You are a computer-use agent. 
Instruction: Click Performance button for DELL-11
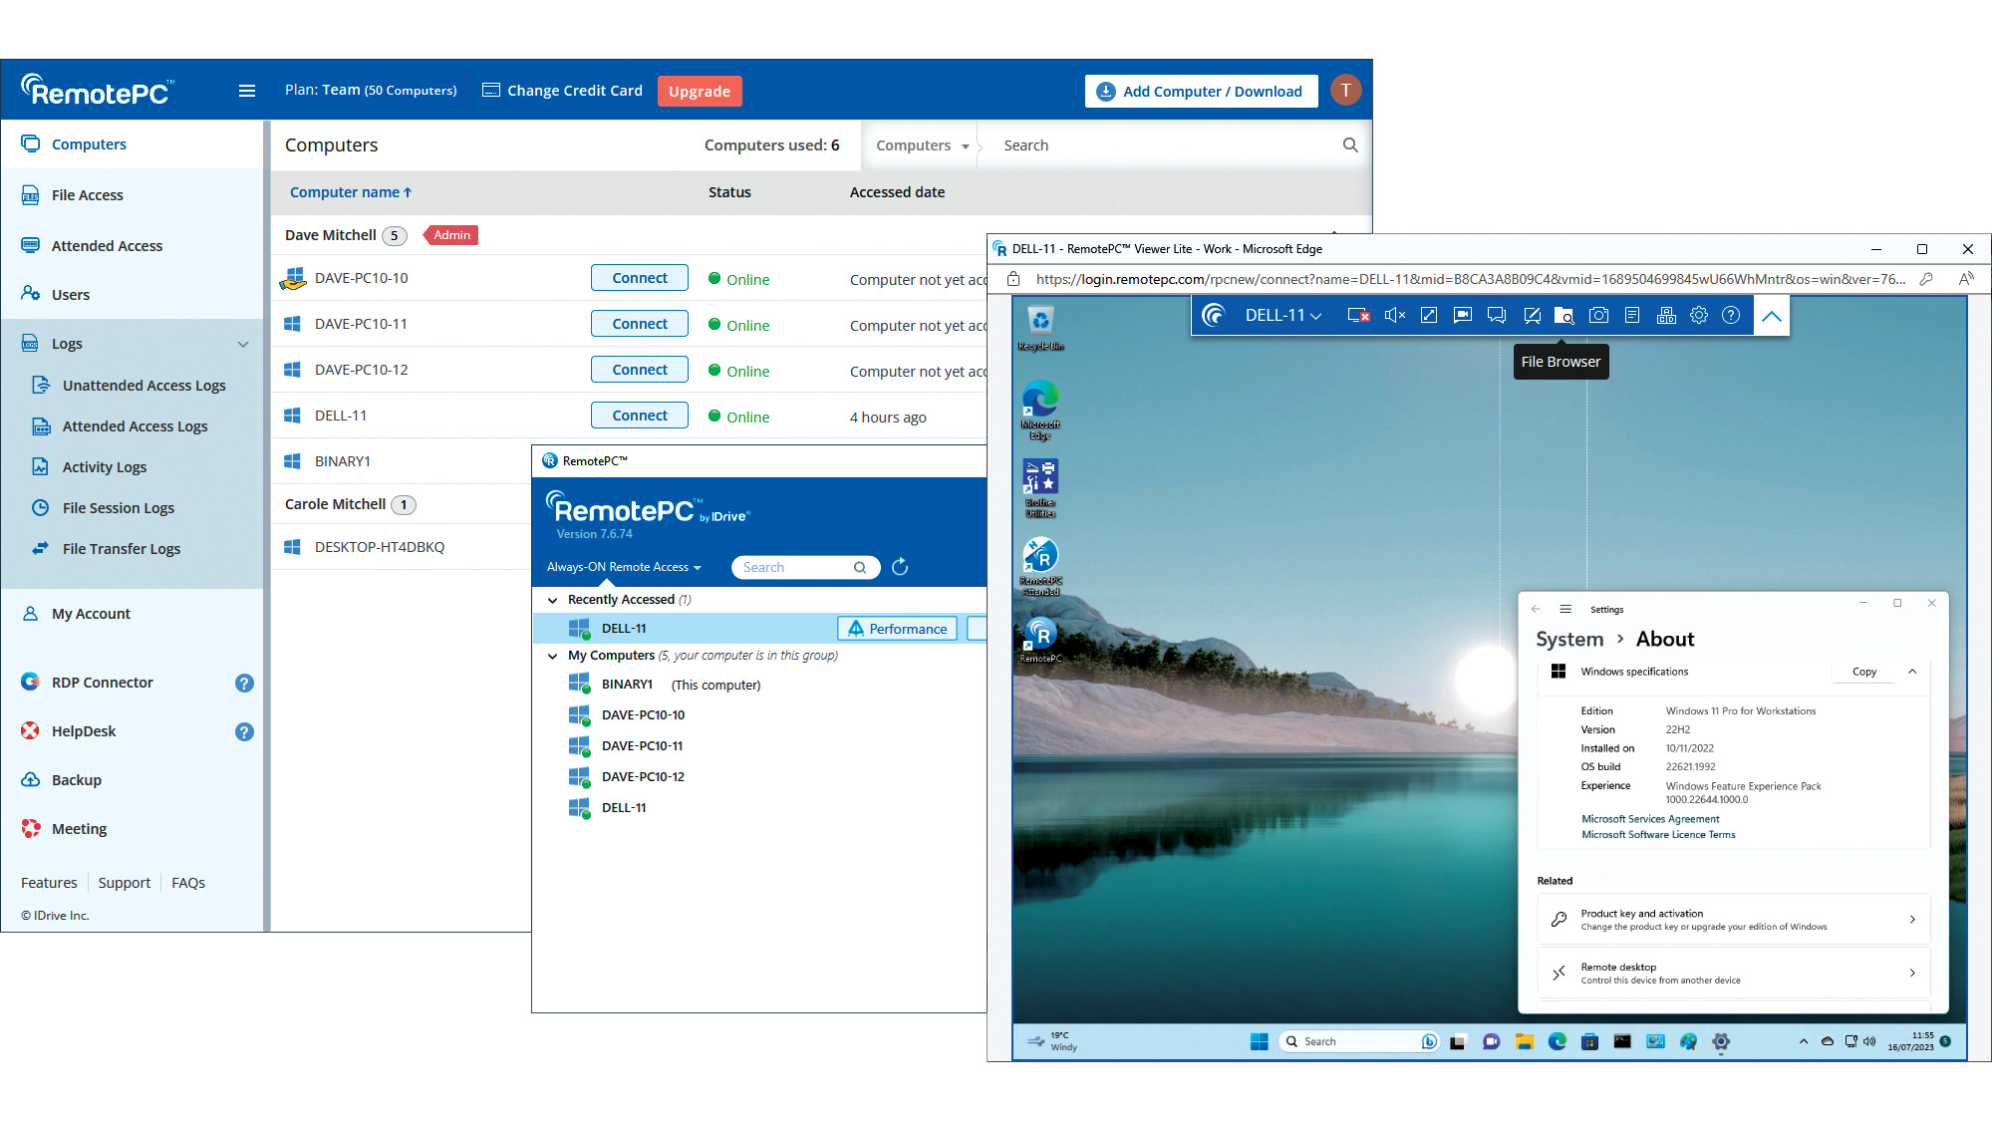[897, 629]
